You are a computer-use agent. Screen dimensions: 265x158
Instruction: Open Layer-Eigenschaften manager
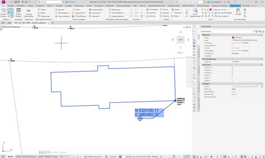point(195,13)
